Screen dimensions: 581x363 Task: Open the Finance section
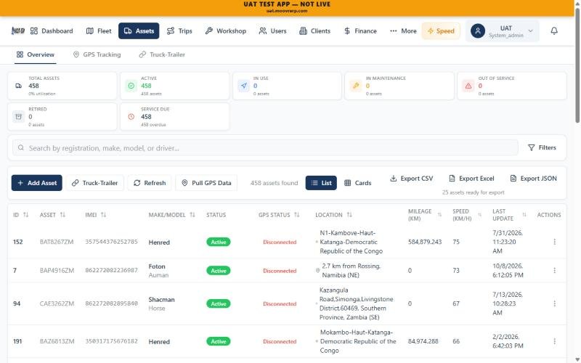coord(360,30)
